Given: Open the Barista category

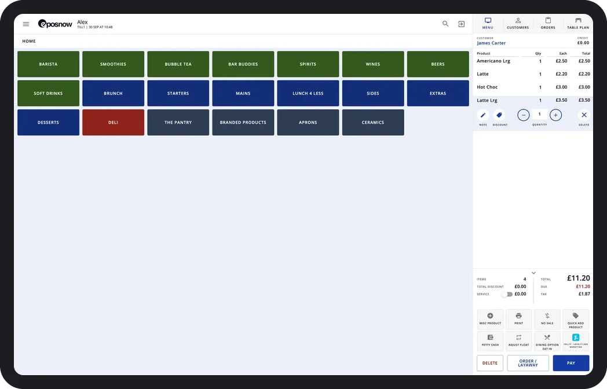Looking at the screenshot, I should coord(49,64).
